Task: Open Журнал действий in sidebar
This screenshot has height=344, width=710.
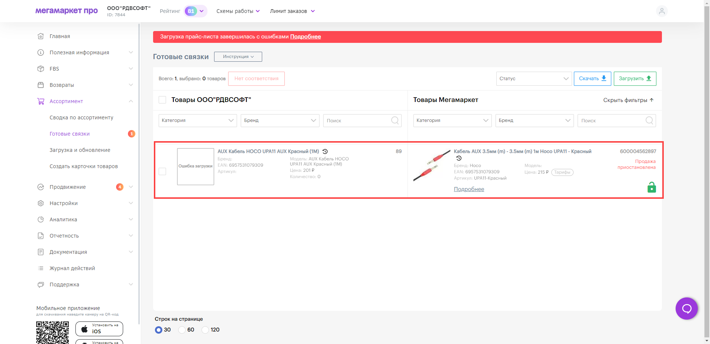Action: (x=72, y=268)
